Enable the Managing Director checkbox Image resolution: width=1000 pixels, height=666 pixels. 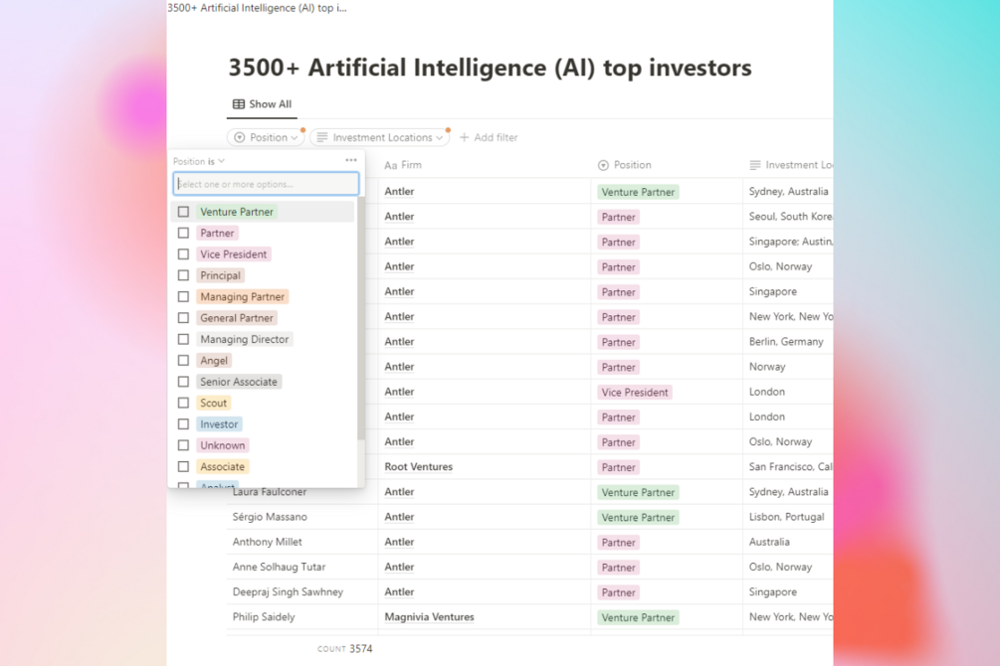183,339
